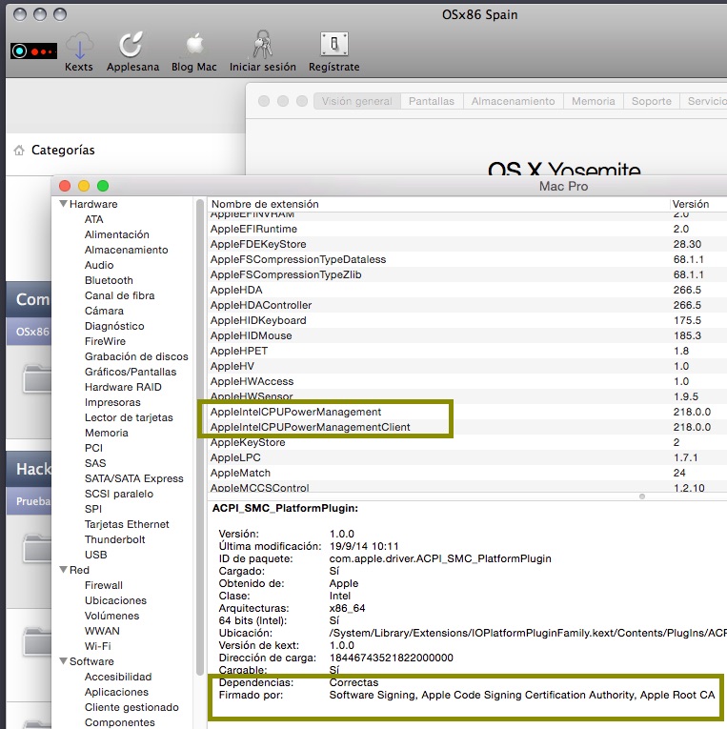Sort by Nombre de extensión column header
727x729 pixels.
pyautogui.click(x=437, y=204)
